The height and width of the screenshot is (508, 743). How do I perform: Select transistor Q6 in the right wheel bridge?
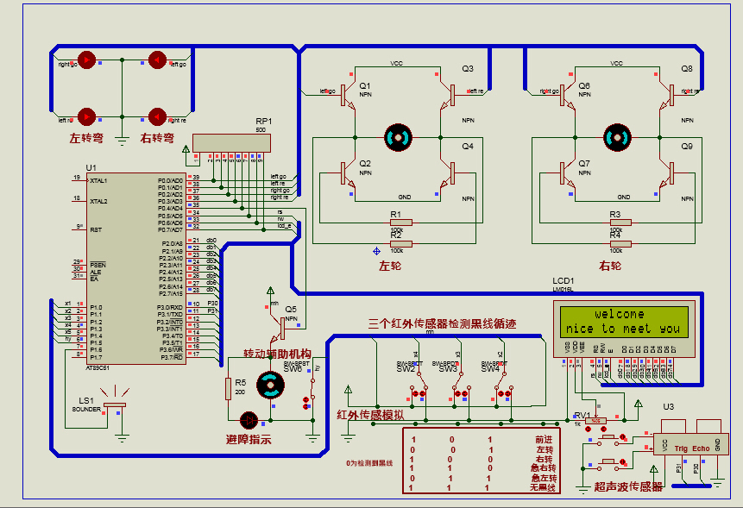click(568, 96)
